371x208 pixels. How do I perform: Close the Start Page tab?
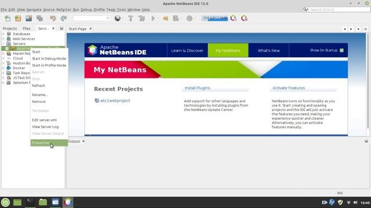coord(90,28)
